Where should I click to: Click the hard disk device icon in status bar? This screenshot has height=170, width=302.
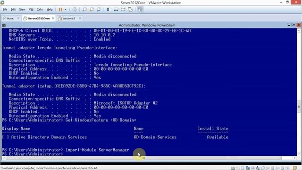pos(233,168)
